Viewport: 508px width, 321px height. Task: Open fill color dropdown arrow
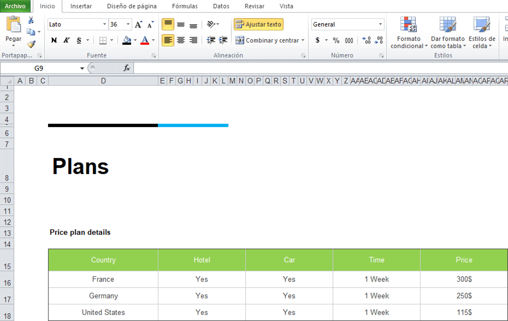135,40
